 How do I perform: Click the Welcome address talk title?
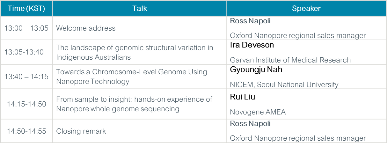(86, 28)
